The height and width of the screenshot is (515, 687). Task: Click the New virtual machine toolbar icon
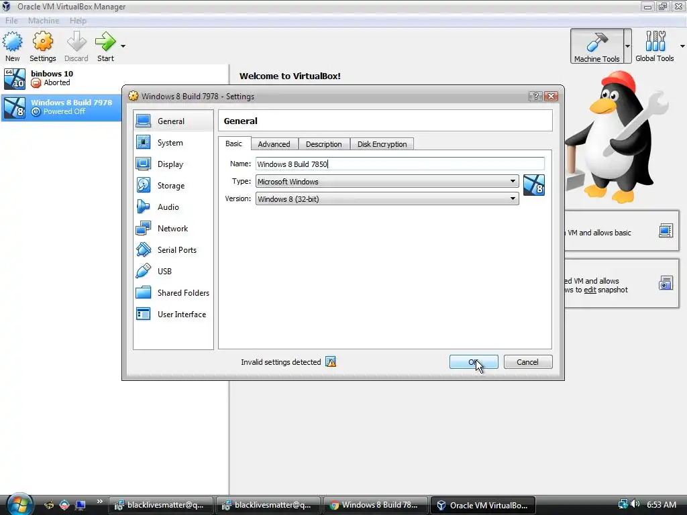12,46
